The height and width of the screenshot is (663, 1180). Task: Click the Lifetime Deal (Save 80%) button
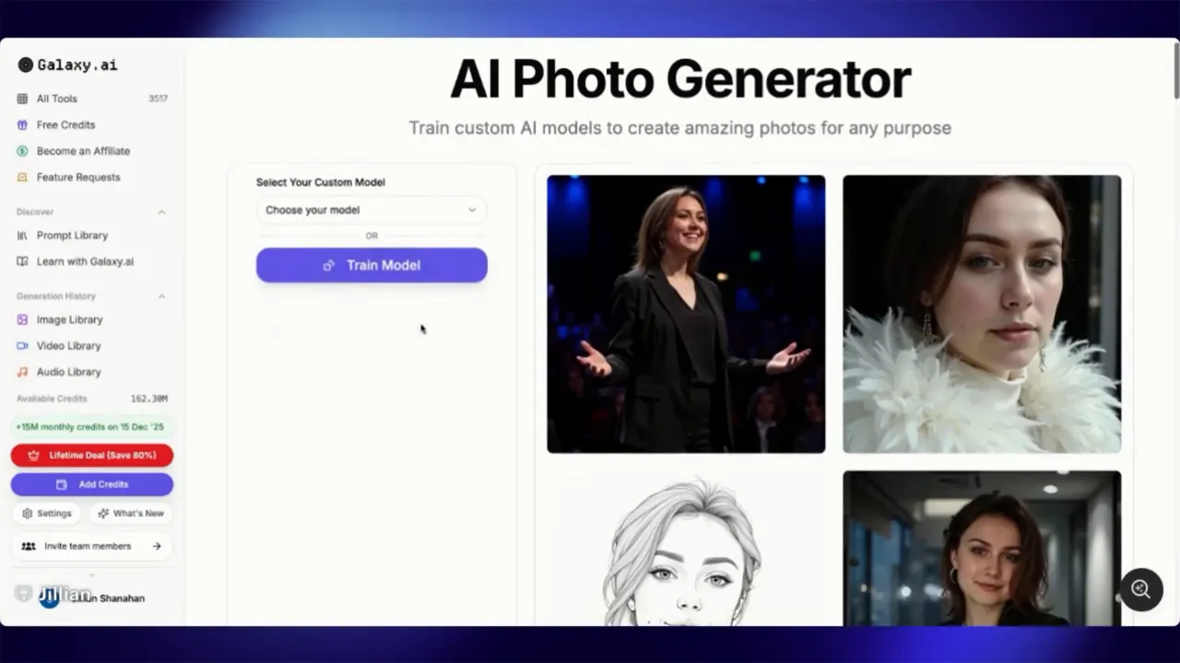[91, 455]
